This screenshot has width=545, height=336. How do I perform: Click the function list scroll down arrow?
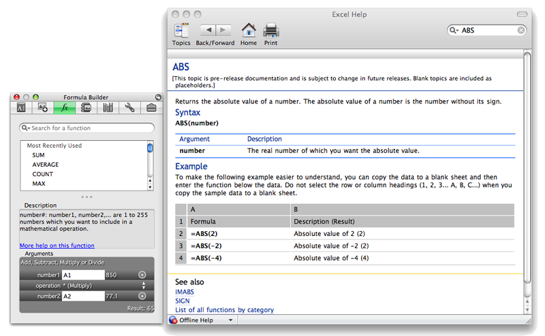tap(150, 187)
